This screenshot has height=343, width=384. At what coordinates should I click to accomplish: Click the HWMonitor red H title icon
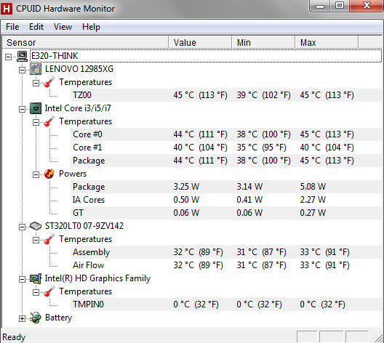tap(7, 9)
